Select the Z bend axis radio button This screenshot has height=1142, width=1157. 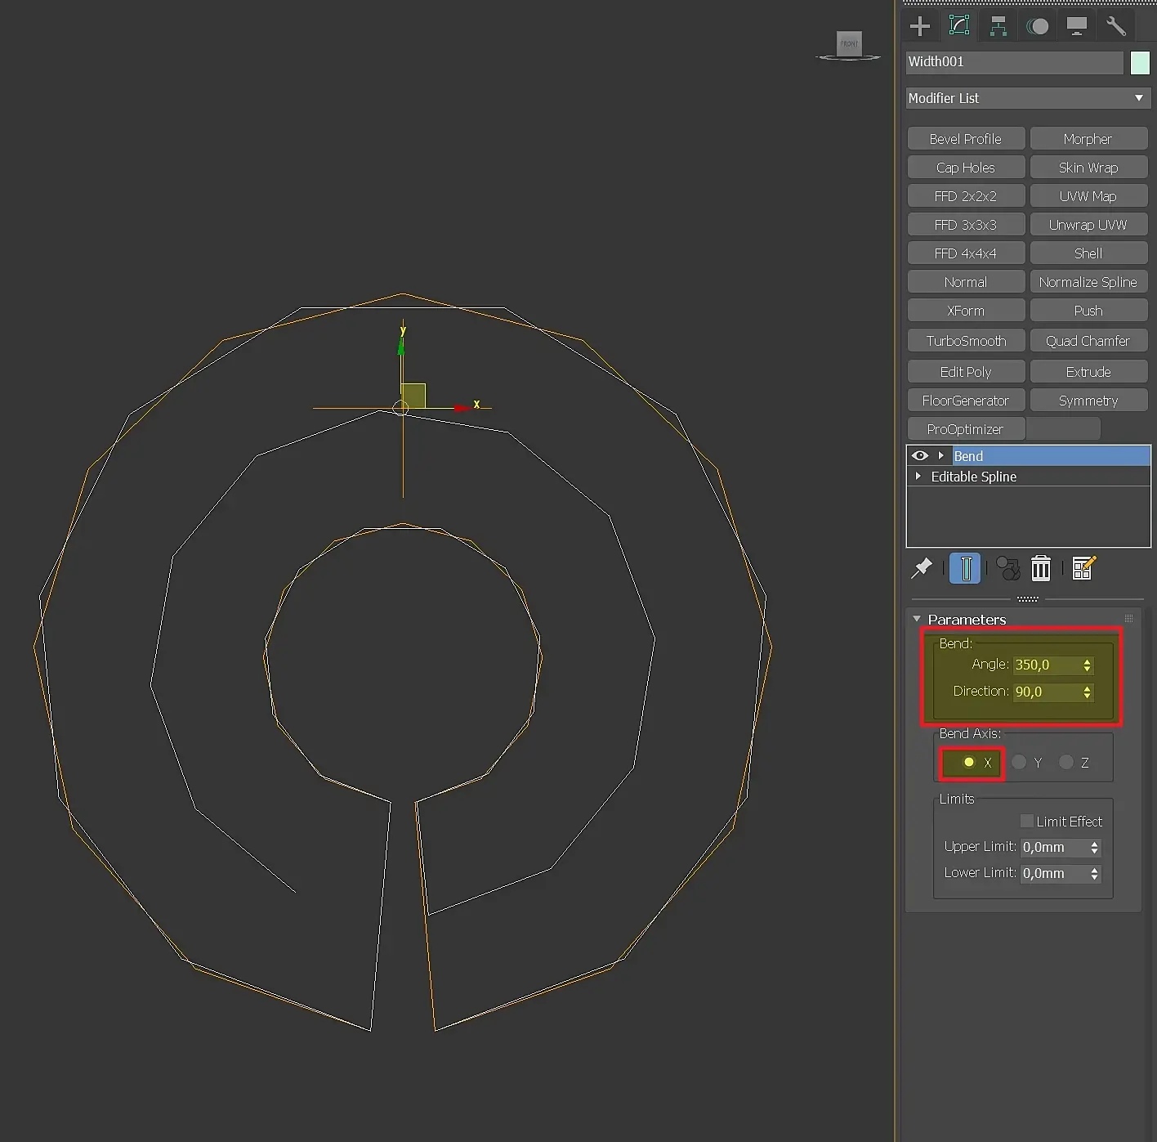[x=1066, y=762]
